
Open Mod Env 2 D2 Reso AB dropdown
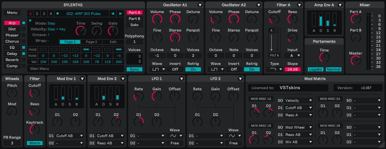[110, 143]
